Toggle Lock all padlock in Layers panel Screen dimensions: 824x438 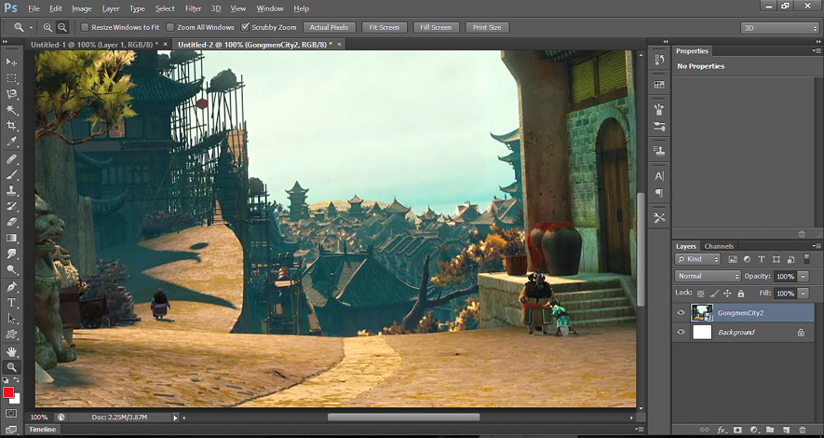741,294
